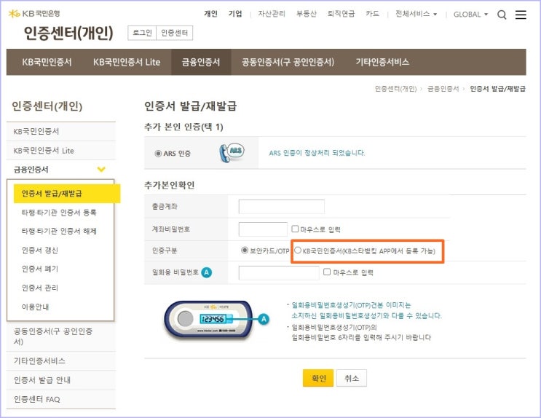Image resolution: width=541 pixels, height=418 pixels.
Task: Open 인증서 폐기 sidebar item
Action: pyautogui.click(x=39, y=269)
